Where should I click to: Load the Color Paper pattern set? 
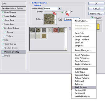point(80,72)
